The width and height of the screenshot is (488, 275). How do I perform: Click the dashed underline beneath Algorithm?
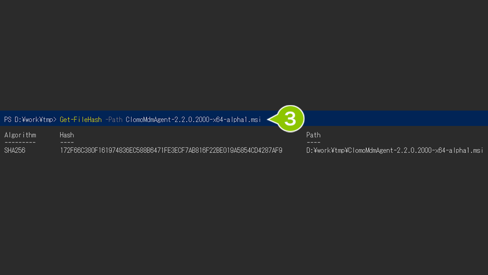pos(20,142)
